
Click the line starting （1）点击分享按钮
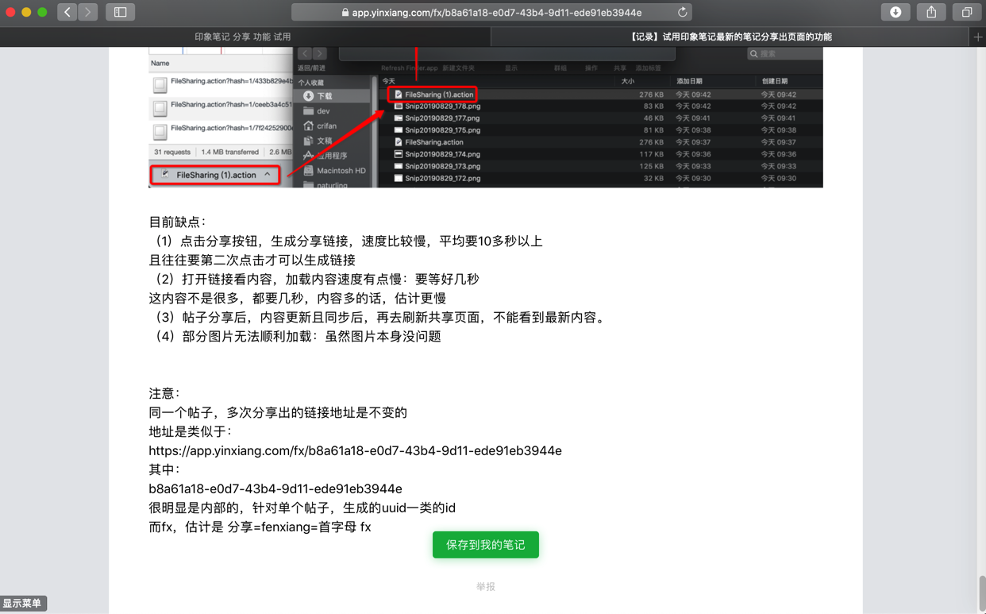point(346,241)
